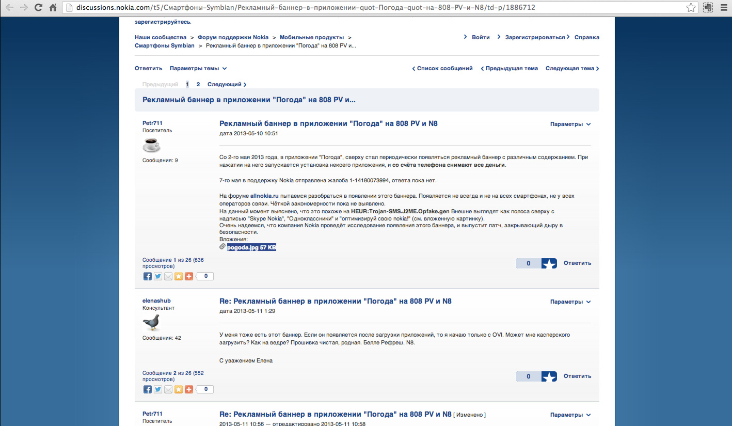Open Список сообщений link

(x=442, y=68)
